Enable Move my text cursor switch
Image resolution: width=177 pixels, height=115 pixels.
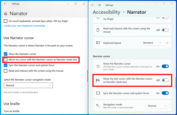[165, 80]
